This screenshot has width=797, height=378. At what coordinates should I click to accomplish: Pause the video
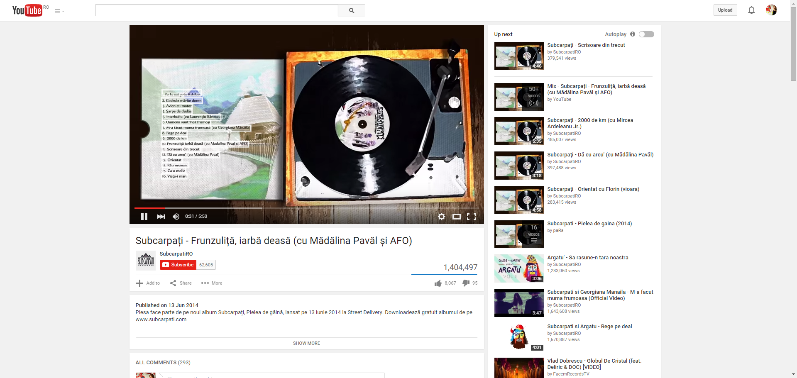tap(144, 217)
